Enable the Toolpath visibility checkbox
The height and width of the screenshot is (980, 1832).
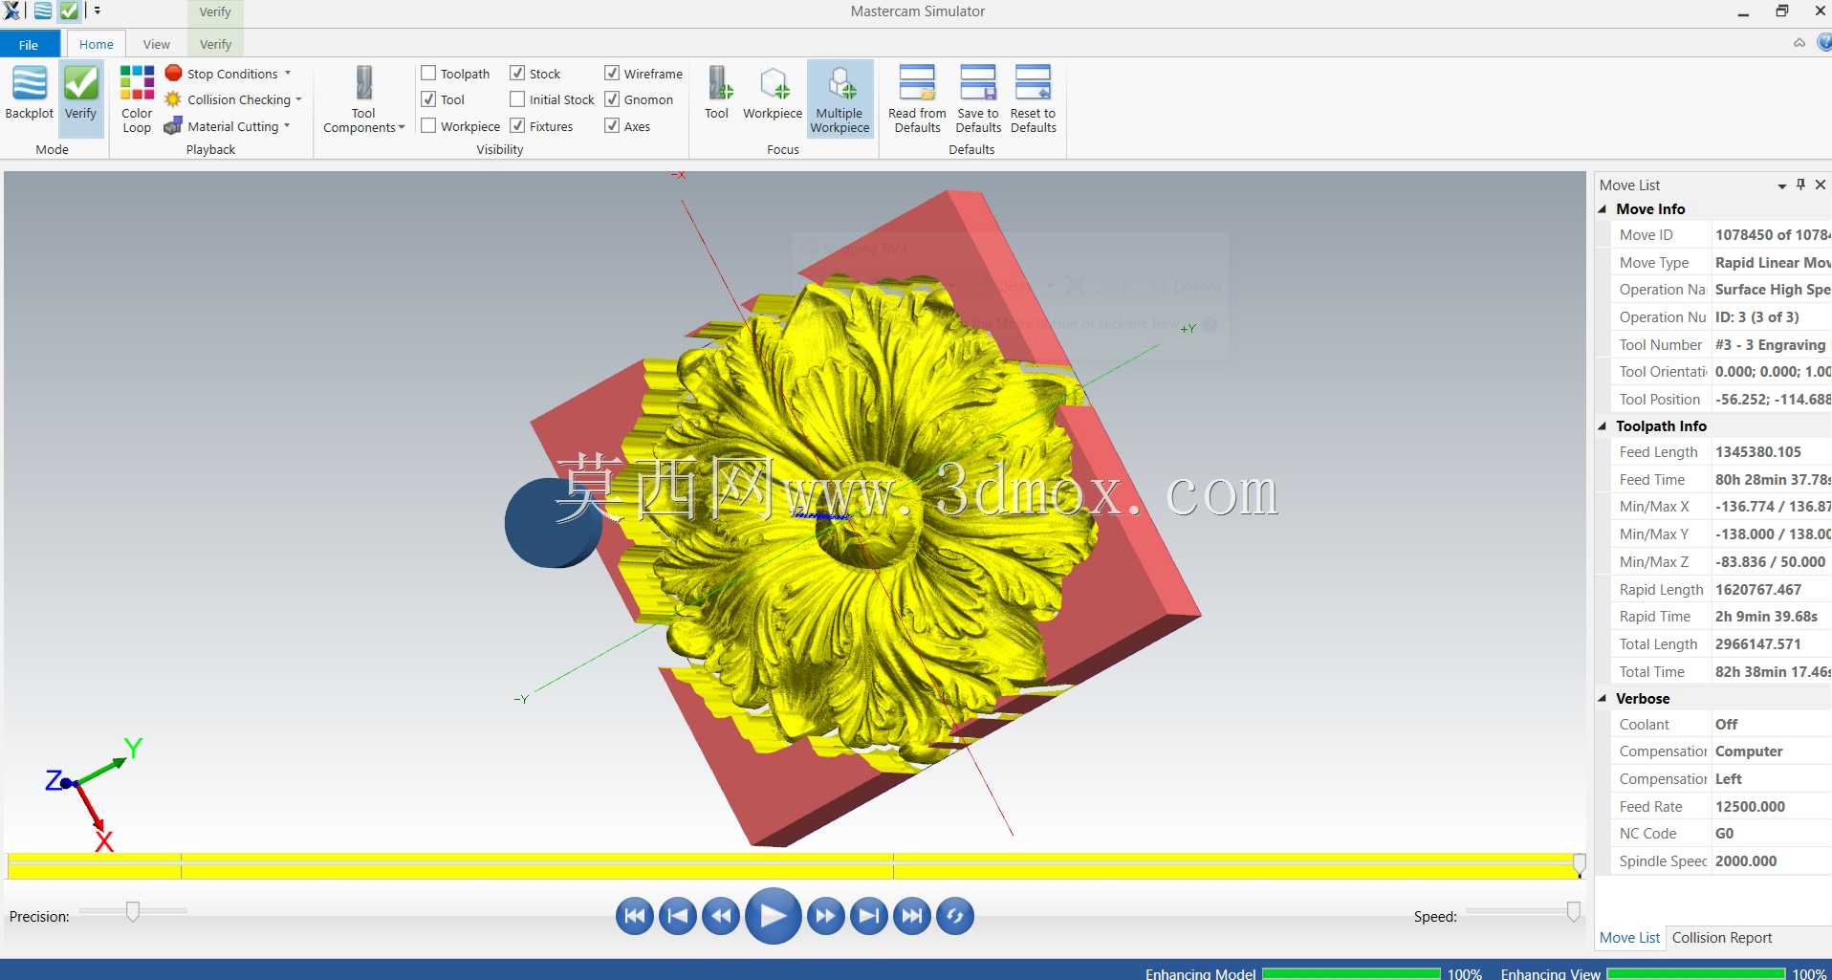[x=428, y=73]
